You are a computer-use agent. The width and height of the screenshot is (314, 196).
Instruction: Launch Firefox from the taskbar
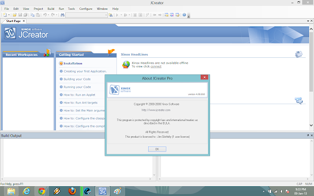pos(72,191)
